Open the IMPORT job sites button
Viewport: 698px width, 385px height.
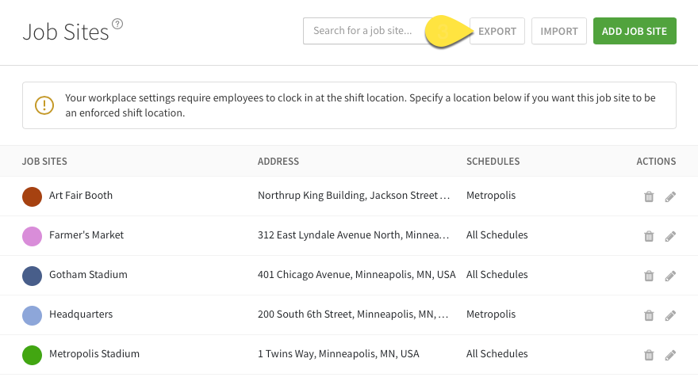pos(559,31)
